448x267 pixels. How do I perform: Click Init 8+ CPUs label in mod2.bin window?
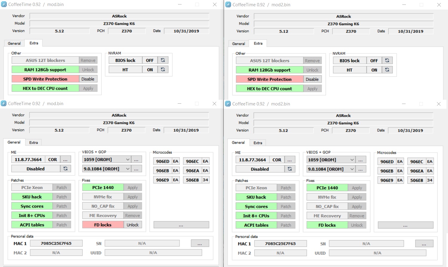click(256, 216)
